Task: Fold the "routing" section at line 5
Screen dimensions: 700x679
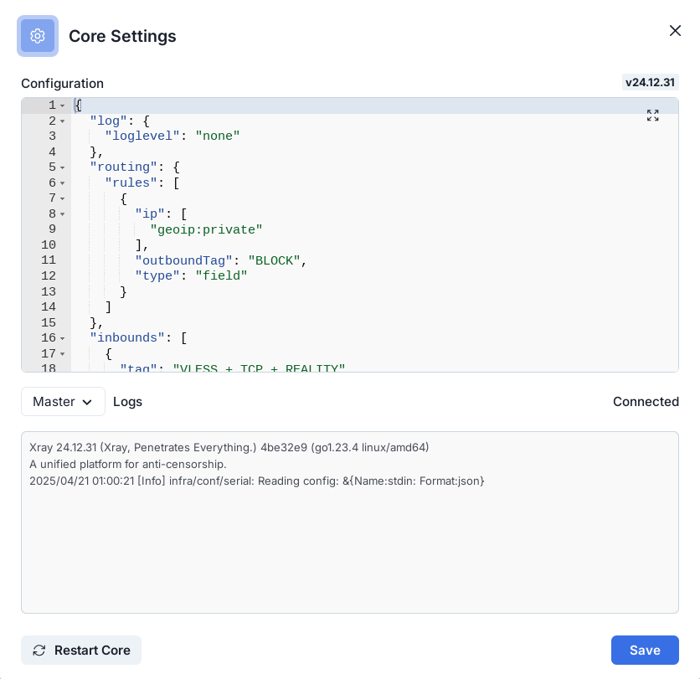Action: point(63,168)
